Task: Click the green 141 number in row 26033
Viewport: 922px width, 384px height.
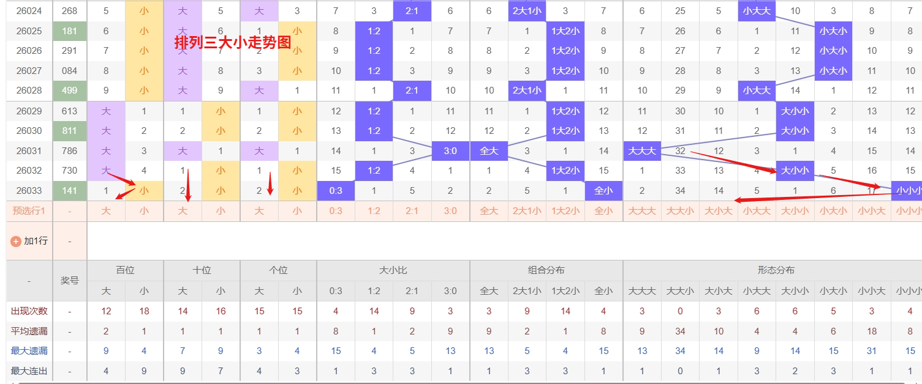Action: pyautogui.click(x=70, y=191)
